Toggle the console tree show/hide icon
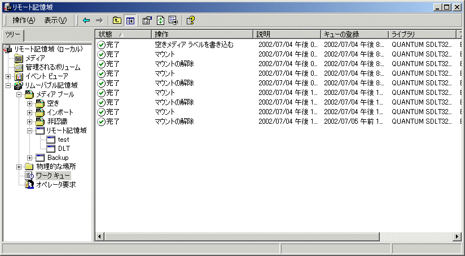This screenshot has height=256, width=465. click(x=130, y=20)
